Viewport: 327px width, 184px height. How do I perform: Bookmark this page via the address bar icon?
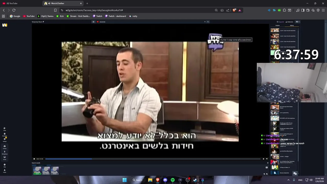pos(55,10)
